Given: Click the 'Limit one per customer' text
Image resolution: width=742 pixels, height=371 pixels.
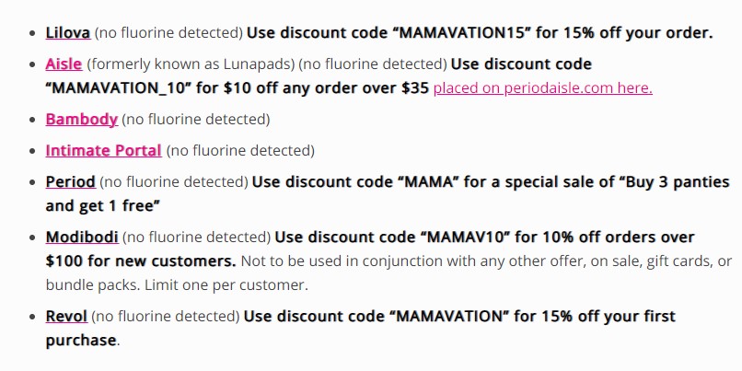Looking at the screenshot, I should (226, 285).
